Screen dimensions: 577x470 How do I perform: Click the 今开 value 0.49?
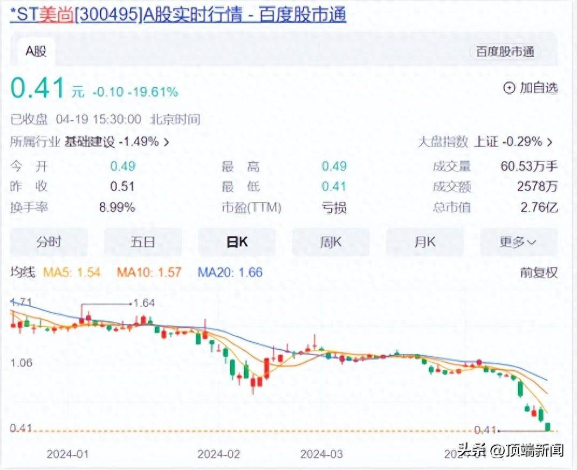coord(123,166)
